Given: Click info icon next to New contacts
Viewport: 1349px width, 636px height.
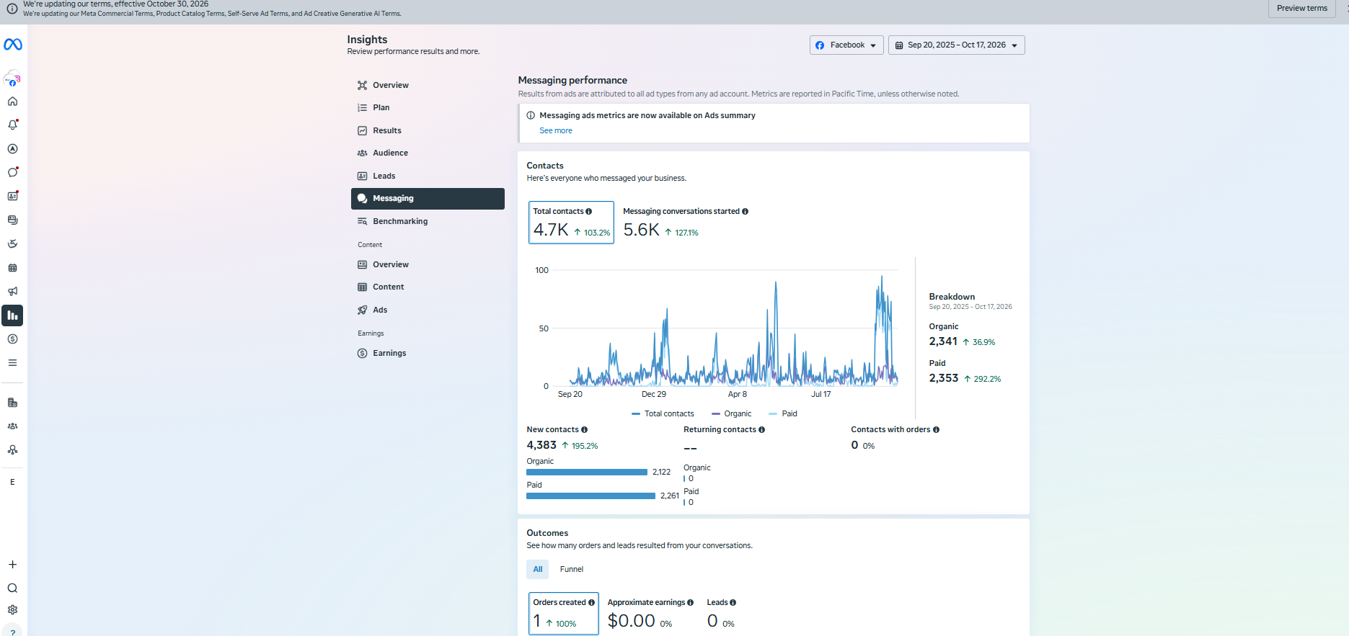Looking at the screenshot, I should click(585, 429).
